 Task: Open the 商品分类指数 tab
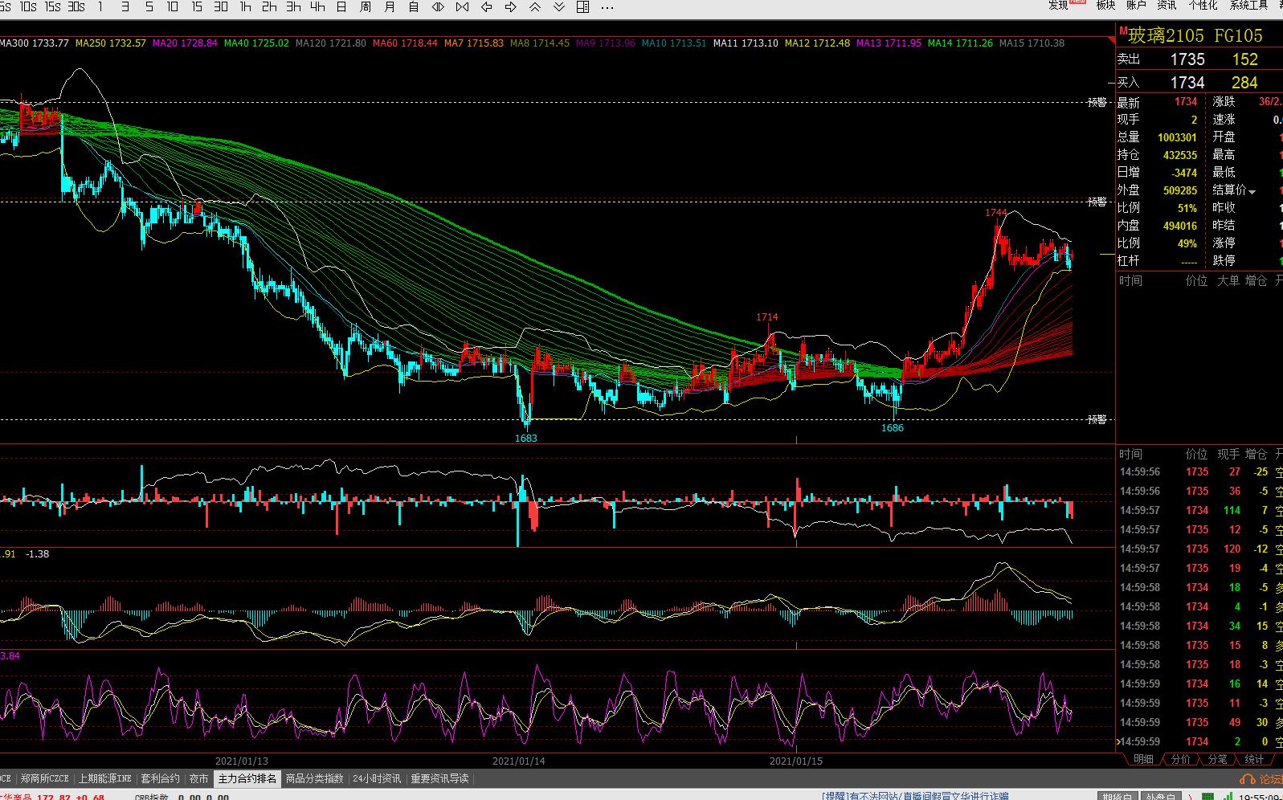pos(315,778)
